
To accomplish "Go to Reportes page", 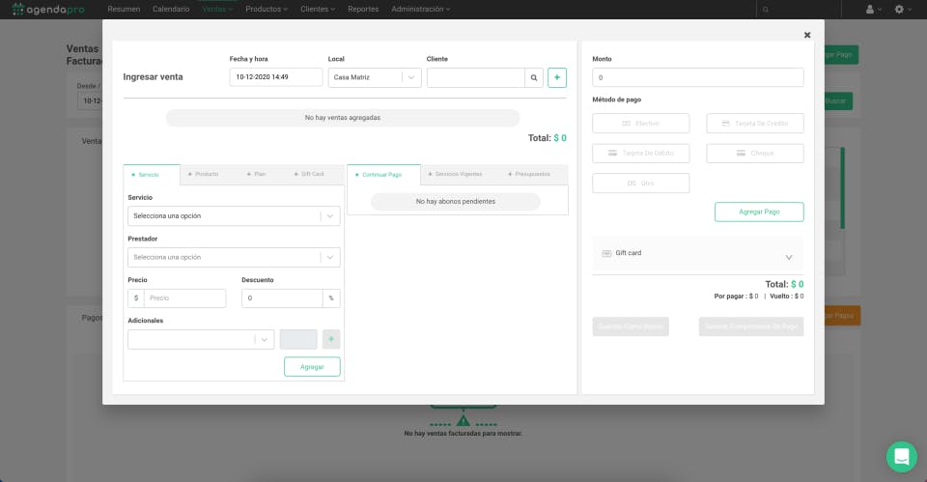I will (363, 9).
